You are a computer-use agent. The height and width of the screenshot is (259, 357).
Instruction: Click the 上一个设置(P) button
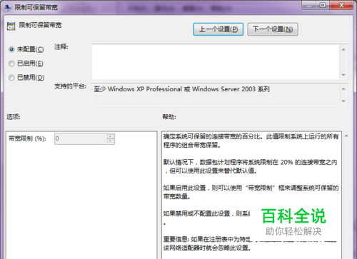(x=218, y=29)
